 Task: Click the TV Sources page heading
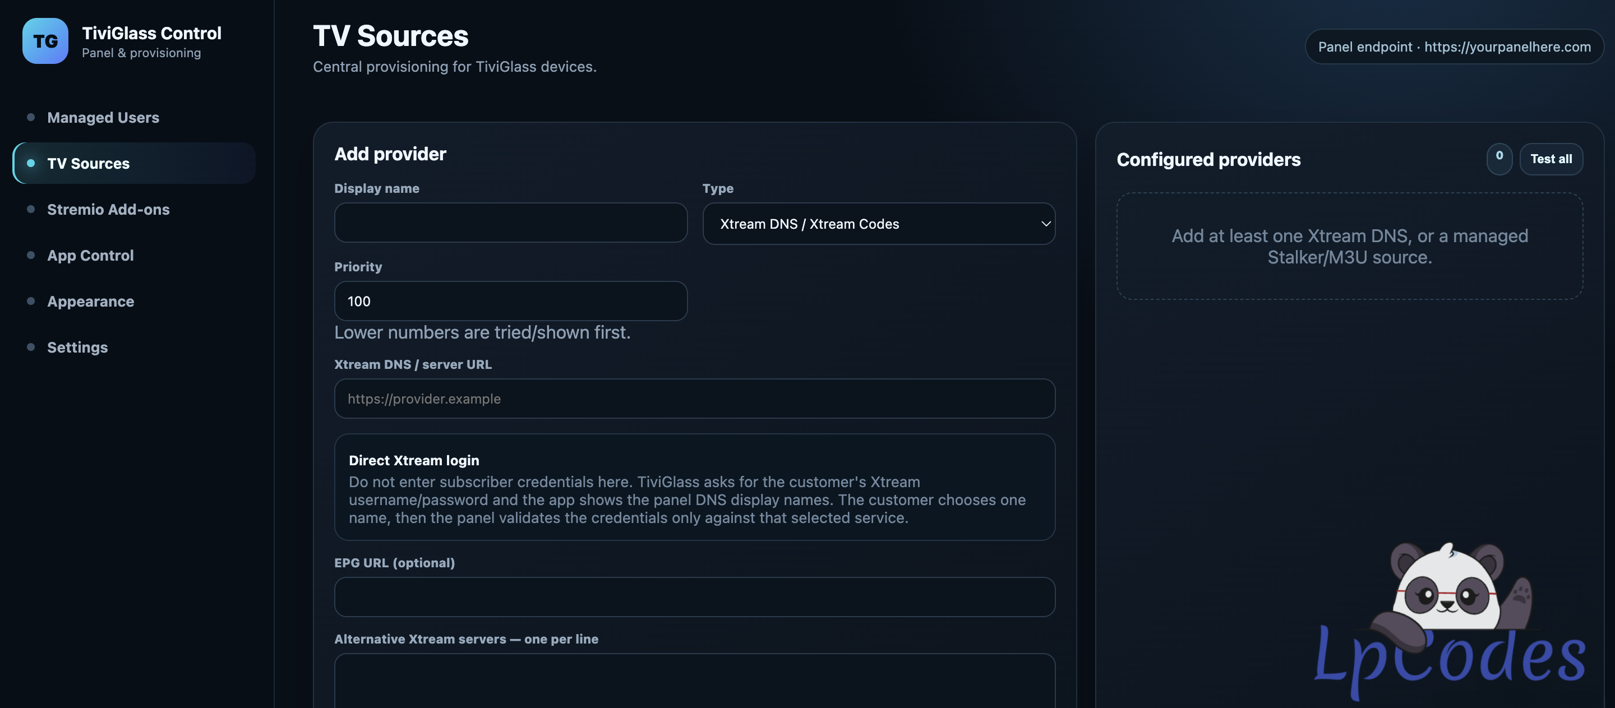point(391,36)
